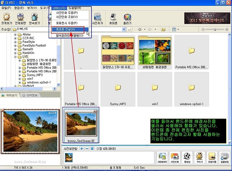
Task: Open the back history dropdown arrow
Action: [145, 29]
